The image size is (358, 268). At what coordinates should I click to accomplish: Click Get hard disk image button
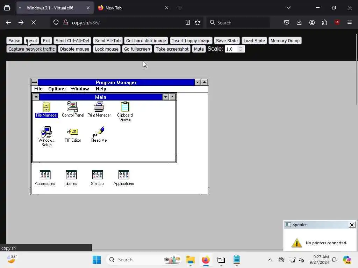[x=146, y=40]
